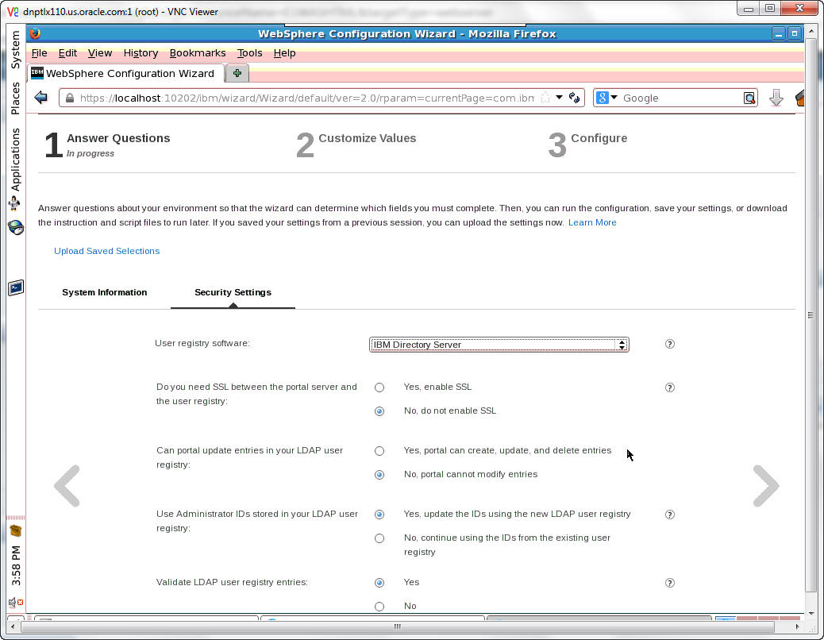Open the GNOME Places menu
Viewport: 824px width, 640px height.
(15, 98)
